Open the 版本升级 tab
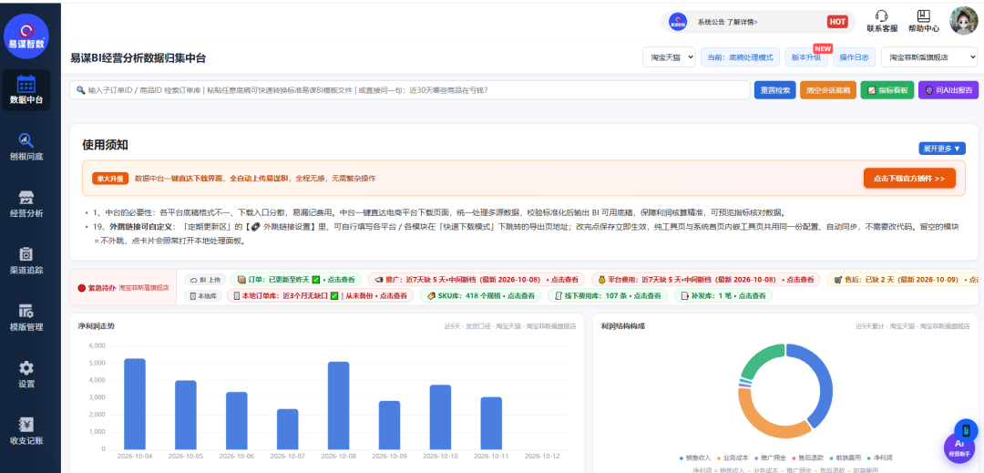 point(806,57)
